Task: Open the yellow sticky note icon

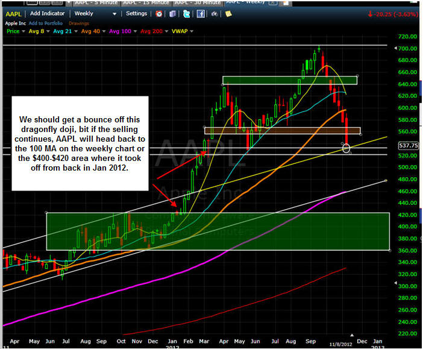Action: pyautogui.click(x=228, y=14)
